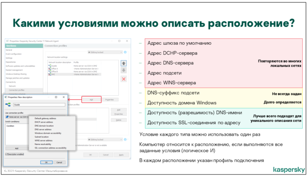Click the highlighted Add button under network locations

[x=91, y=100]
